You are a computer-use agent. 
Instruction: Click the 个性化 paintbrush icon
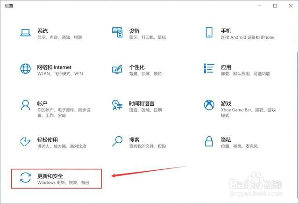(x=117, y=69)
